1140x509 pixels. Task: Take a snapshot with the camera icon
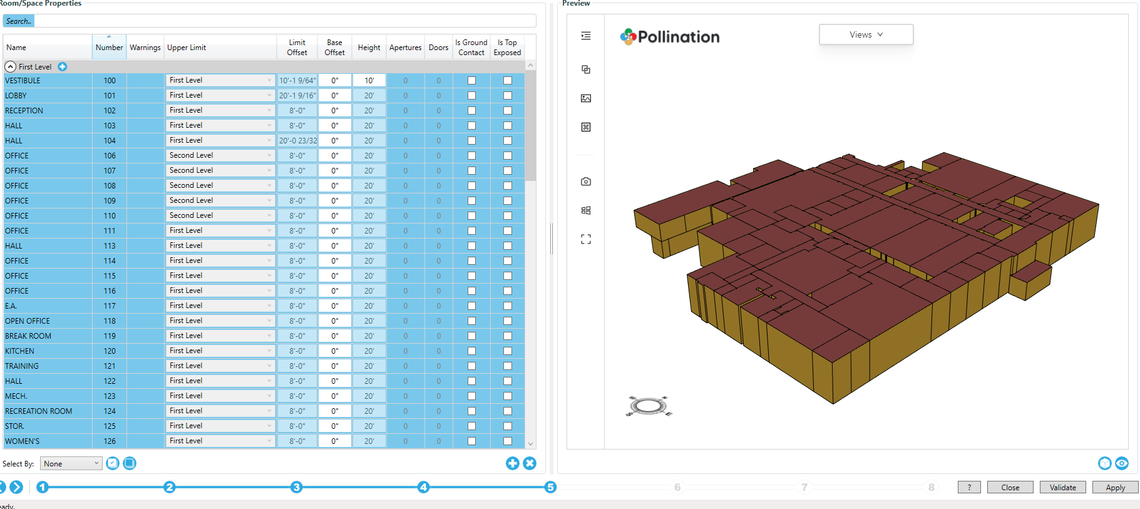click(585, 182)
